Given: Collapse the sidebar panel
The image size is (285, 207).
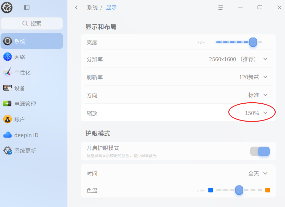Looking at the screenshot, I should coord(26,8).
